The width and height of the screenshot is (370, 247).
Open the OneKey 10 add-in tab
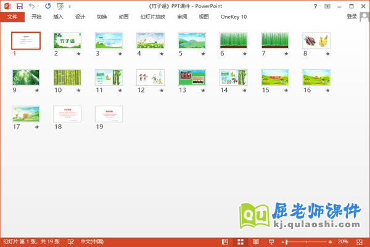coord(234,17)
